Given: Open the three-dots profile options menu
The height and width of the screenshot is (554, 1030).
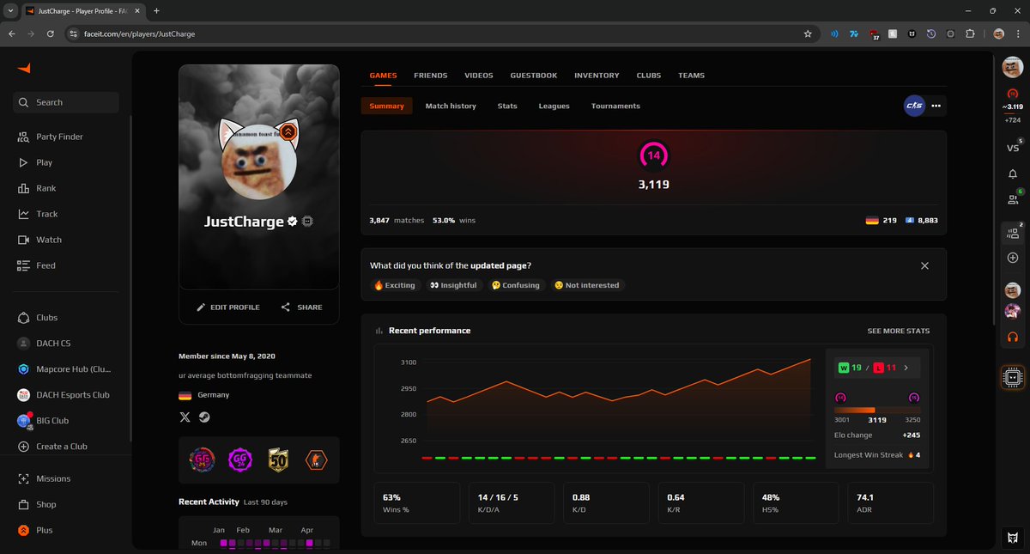Looking at the screenshot, I should click(x=936, y=106).
